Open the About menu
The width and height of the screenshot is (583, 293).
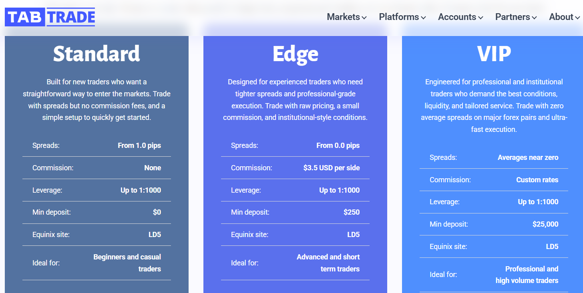tap(565, 17)
